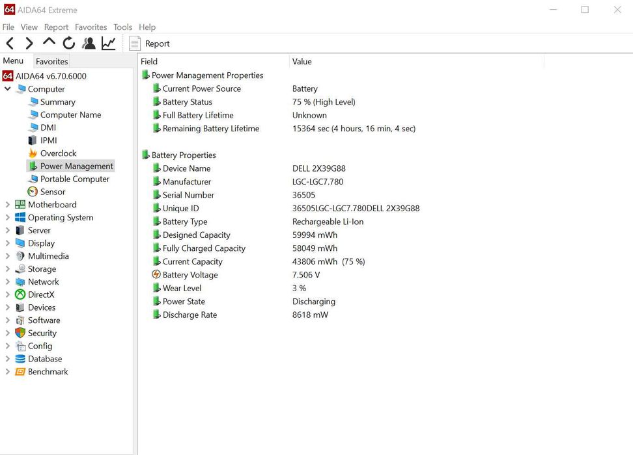
Task: Select the Power Management Properties header
Action: click(207, 75)
